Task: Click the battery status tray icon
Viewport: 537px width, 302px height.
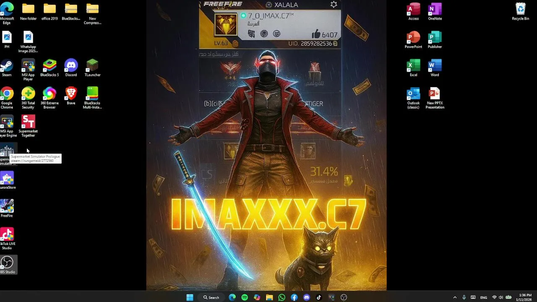Action: point(508,297)
